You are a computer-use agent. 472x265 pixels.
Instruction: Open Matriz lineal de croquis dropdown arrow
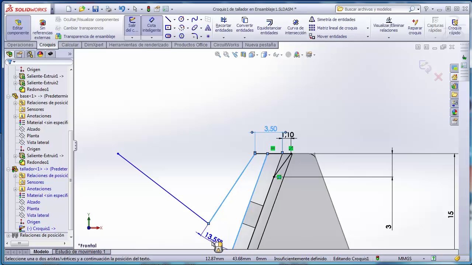point(368,28)
